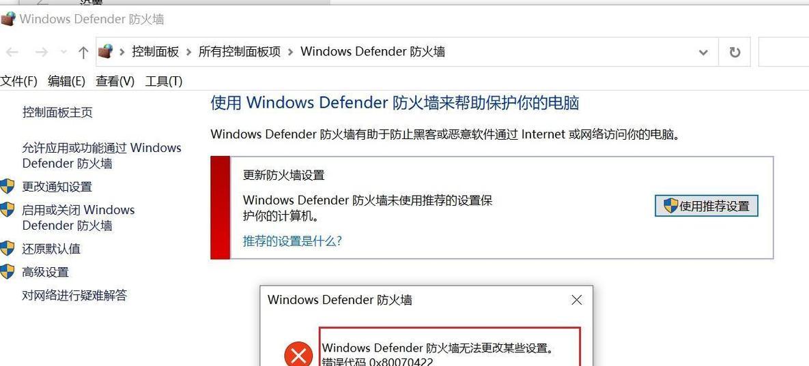Click the shield icon beside 更改通知设置
The height and width of the screenshot is (366, 809).
pyautogui.click(x=7, y=186)
